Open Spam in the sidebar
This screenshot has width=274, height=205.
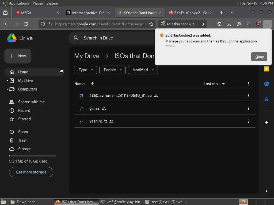point(35,132)
